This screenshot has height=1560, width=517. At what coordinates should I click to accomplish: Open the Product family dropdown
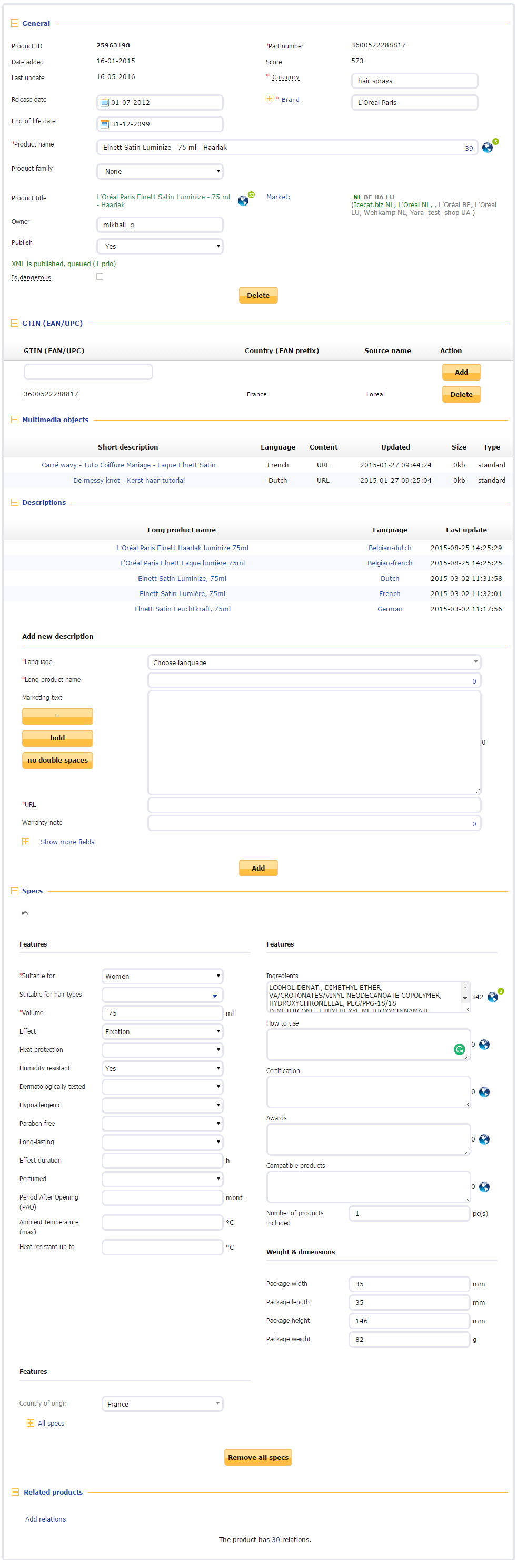pos(160,171)
